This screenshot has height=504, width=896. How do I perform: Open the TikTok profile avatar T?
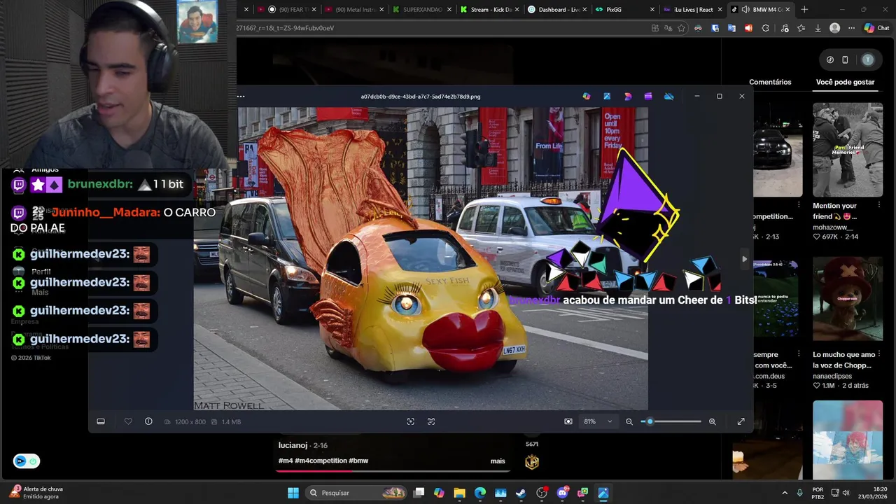pos(868,59)
